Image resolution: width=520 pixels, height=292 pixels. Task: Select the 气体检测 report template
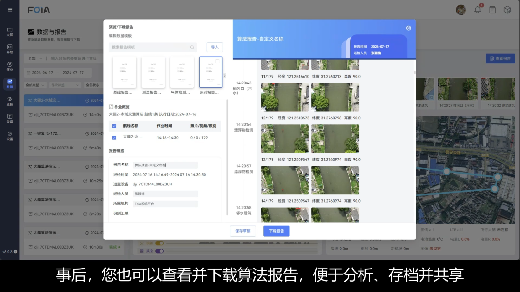182,72
